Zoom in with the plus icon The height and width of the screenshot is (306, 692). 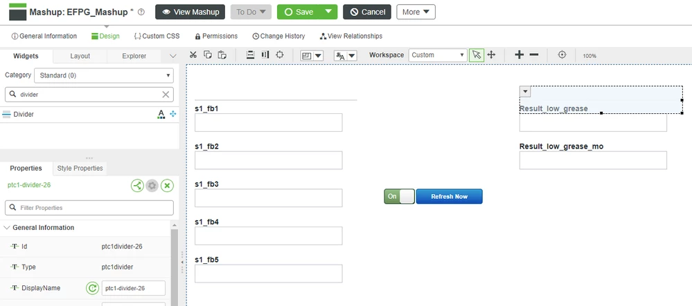[x=519, y=55]
